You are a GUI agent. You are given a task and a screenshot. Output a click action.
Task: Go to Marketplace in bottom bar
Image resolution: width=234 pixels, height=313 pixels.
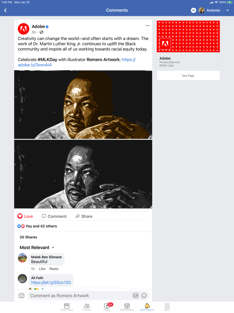click(127, 307)
